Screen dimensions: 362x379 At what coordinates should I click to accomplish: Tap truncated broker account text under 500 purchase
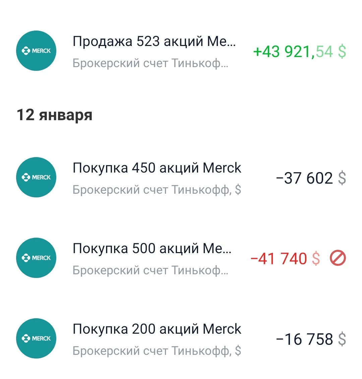click(150, 270)
